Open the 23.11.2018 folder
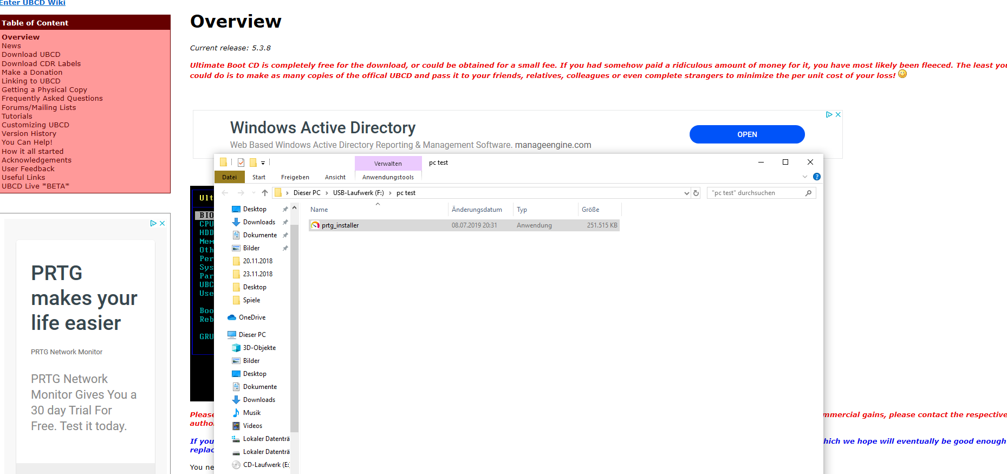This screenshot has width=1007, height=474. pos(257,274)
